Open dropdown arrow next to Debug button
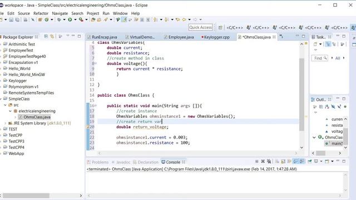The width and height of the screenshot is (356, 200). 65,20
